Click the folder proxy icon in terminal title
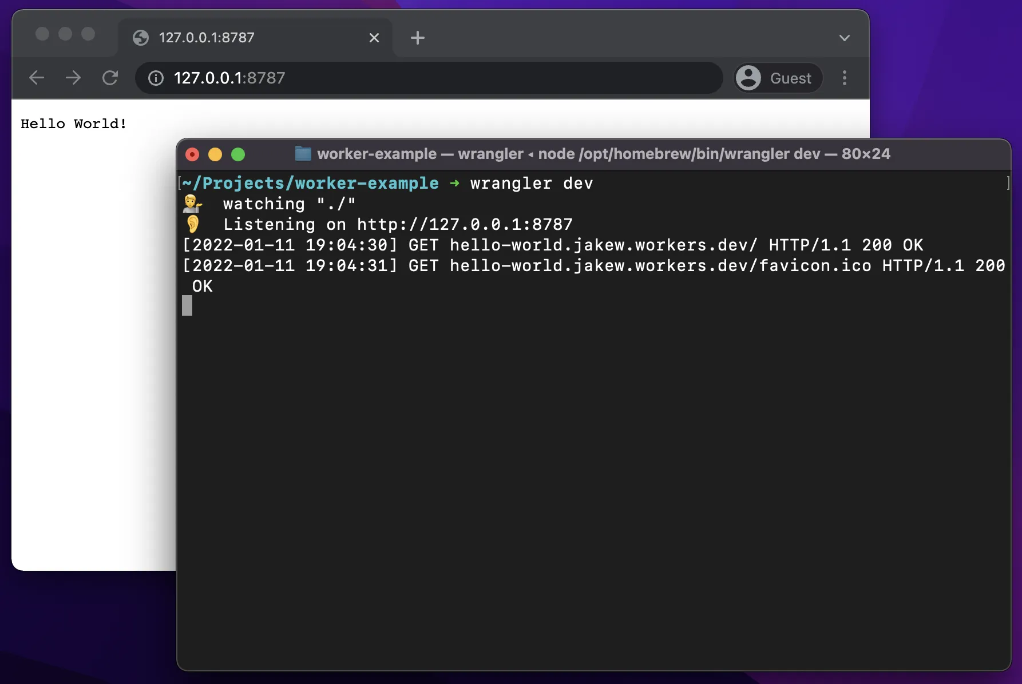1022x684 pixels. (x=303, y=154)
